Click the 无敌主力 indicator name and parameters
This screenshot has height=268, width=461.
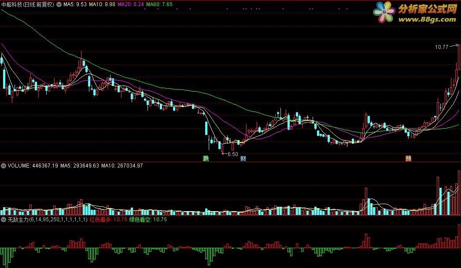(48, 220)
